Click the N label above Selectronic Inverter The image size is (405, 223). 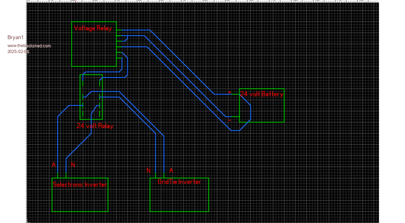(x=73, y=164)
